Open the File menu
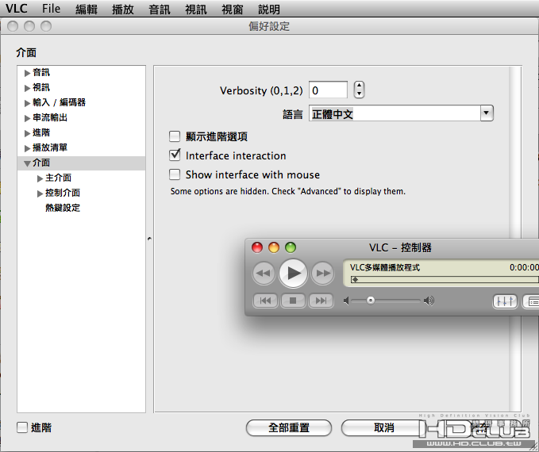This screenshot has height=452, width=539. pyautogui.click(x=51, y=8)
